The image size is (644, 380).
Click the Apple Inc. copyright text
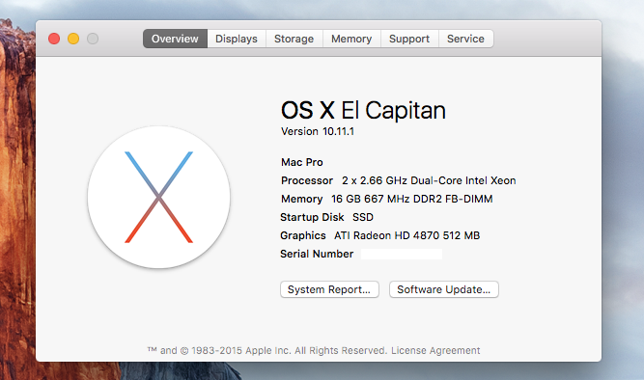266,350
